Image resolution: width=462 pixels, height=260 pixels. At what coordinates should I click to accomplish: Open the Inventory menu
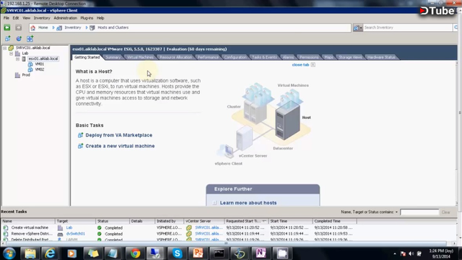click(42, 18)
